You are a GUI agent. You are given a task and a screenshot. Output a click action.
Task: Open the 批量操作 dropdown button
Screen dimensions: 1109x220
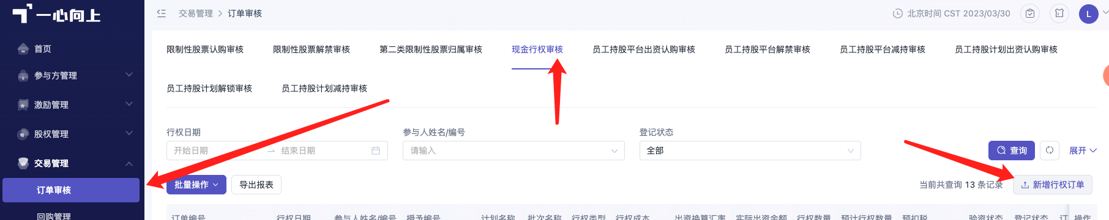pos(196,185)
